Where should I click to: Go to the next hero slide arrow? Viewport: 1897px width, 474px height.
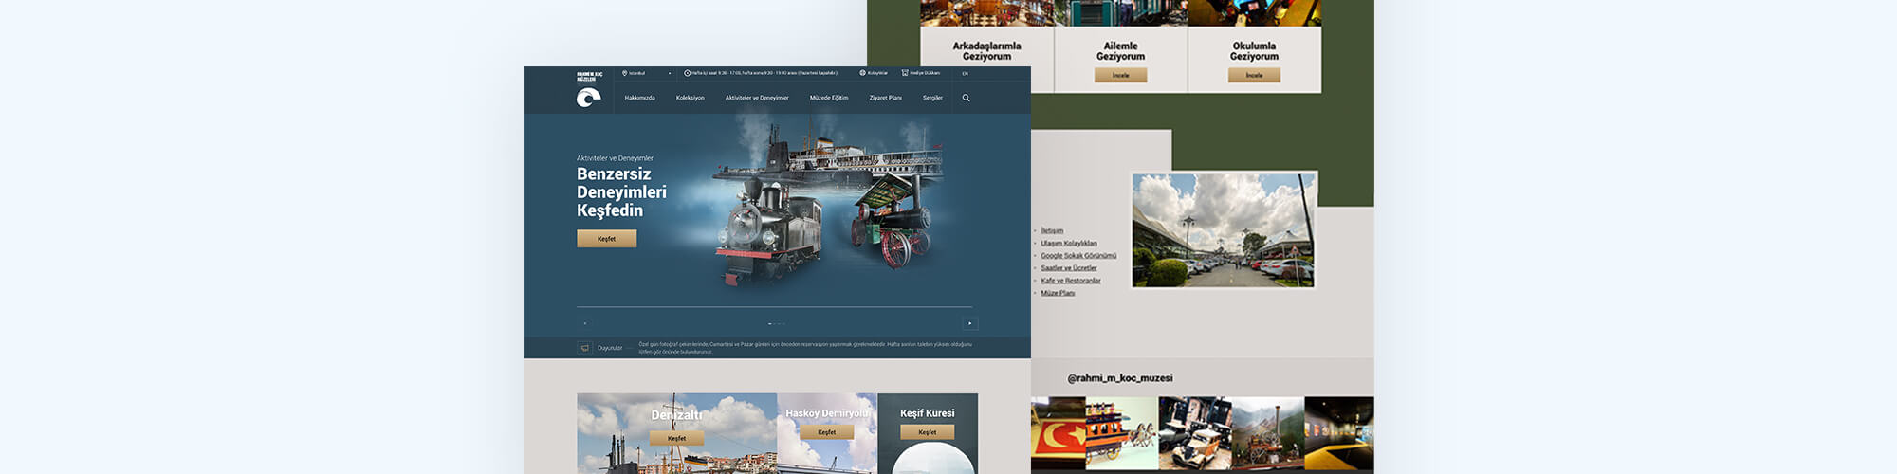[970, 323]
